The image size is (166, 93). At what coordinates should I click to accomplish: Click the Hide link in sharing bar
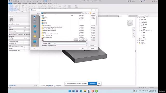(x=99, y=83)
